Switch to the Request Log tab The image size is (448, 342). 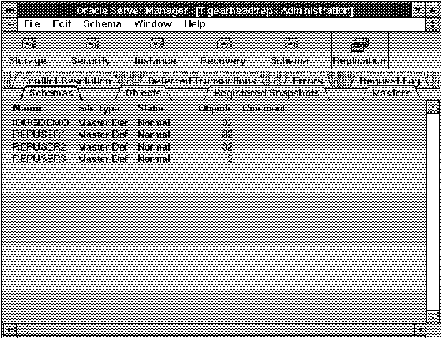[389, 81]
